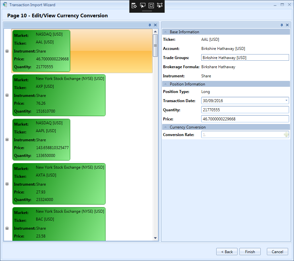Click the price value "143.658810325477"
294x261 pixels.
[52, 148]
